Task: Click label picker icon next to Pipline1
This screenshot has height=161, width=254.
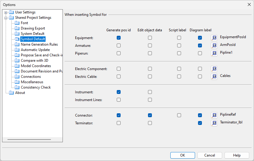Action: 214,53
